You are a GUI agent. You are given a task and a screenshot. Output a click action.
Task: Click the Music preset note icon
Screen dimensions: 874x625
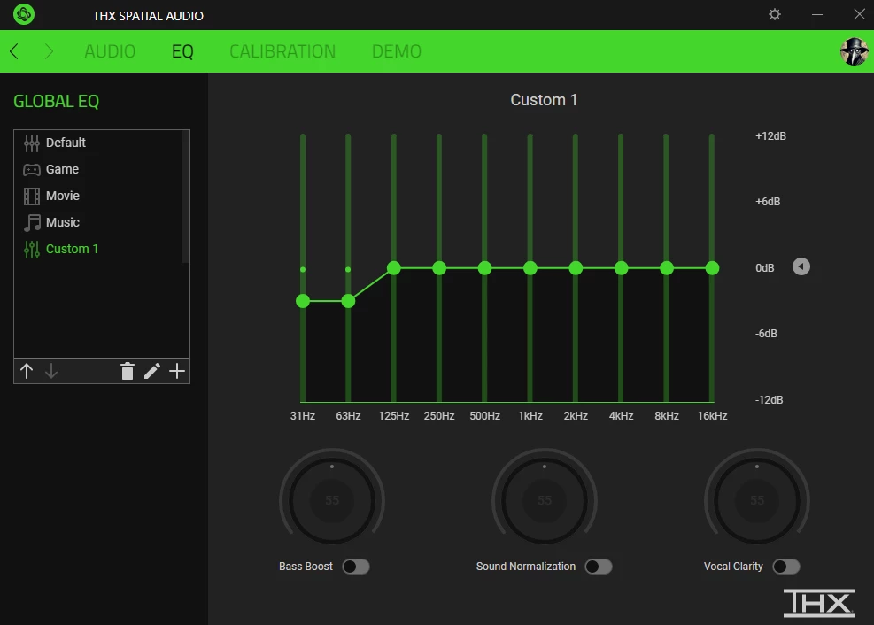tap(32, 223)
